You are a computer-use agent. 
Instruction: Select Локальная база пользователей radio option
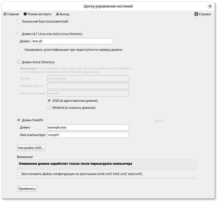pos(19,21)
